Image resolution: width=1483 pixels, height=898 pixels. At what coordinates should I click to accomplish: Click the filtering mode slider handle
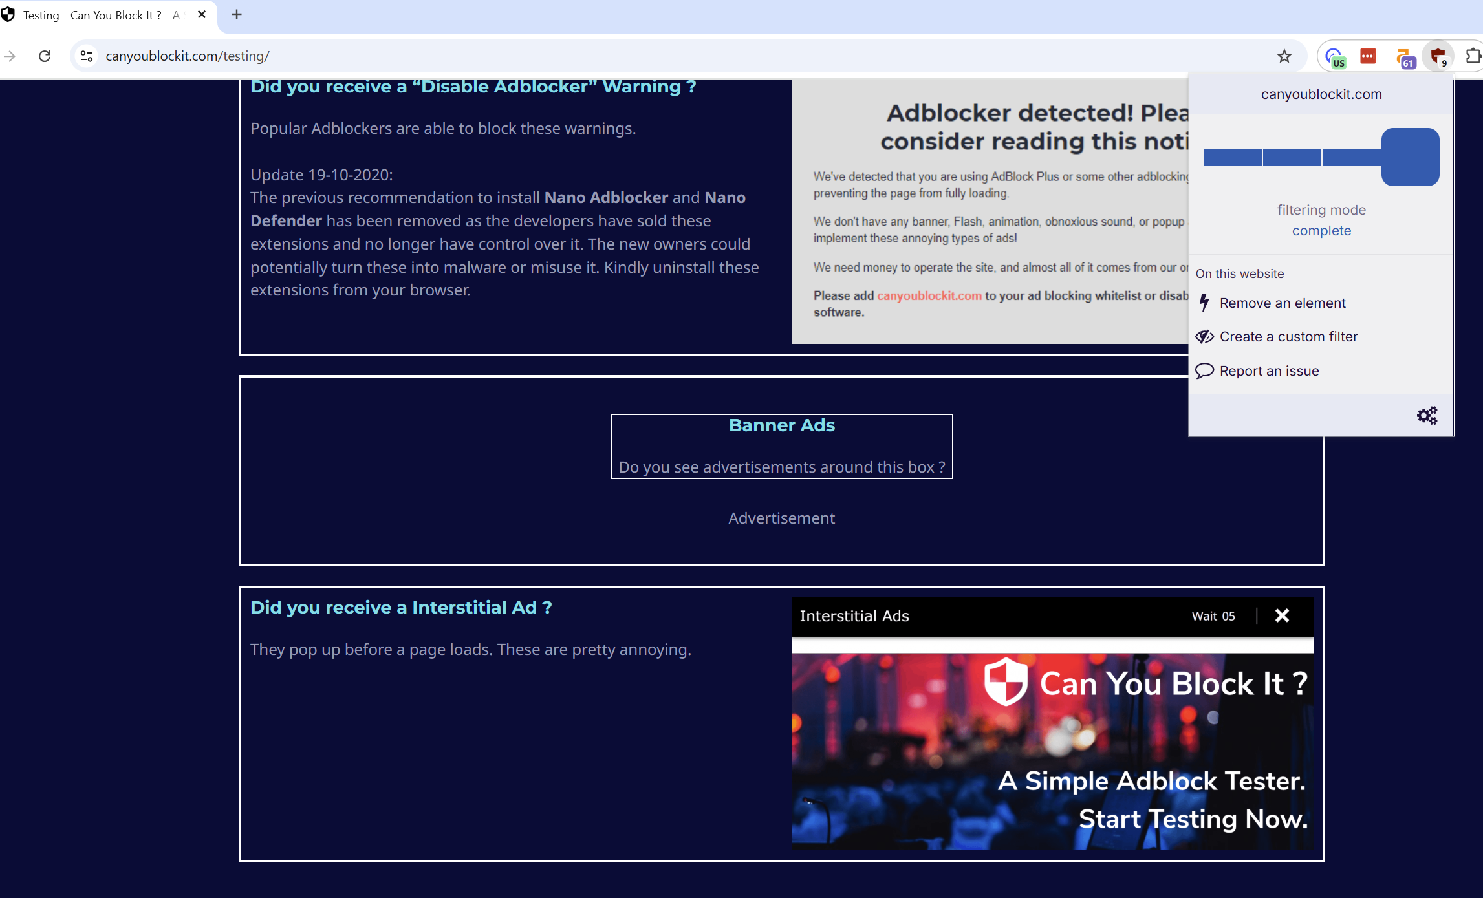(1410, 157)
